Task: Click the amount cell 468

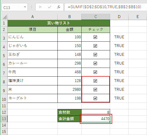Action: coord(70,72)
